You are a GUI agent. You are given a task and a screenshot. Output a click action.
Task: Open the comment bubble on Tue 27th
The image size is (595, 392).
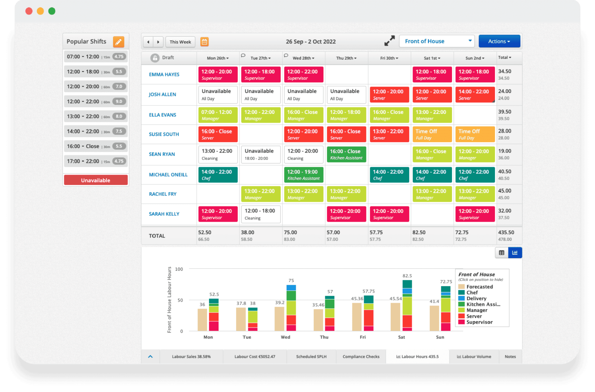(x=243, y=55)
